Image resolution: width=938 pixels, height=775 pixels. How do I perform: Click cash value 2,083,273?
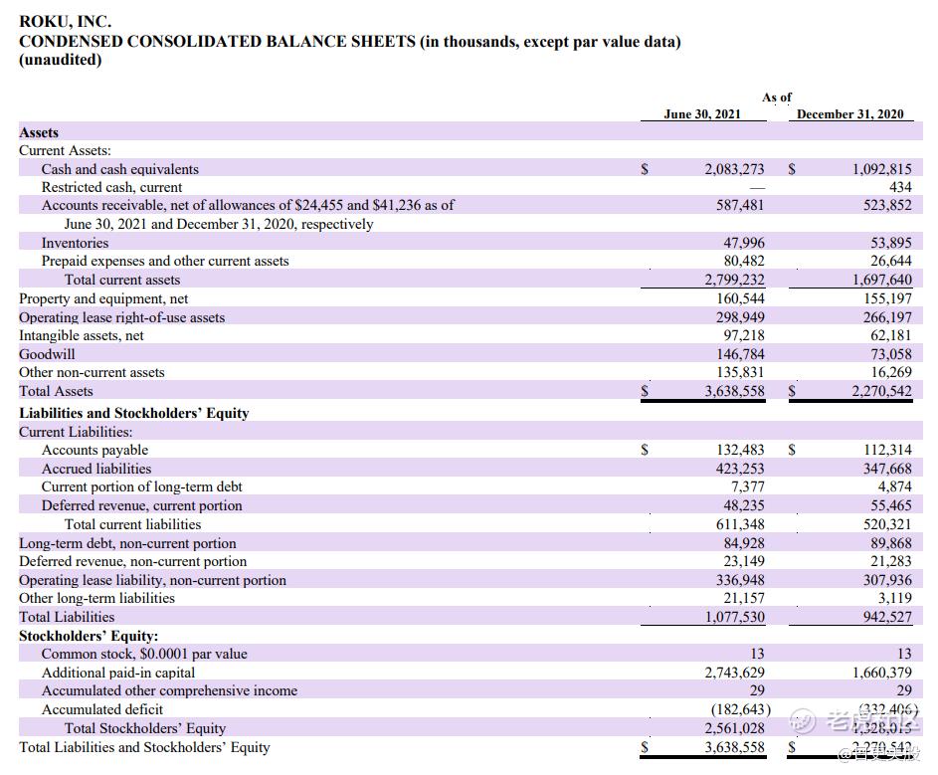click(x=734, y=169)
